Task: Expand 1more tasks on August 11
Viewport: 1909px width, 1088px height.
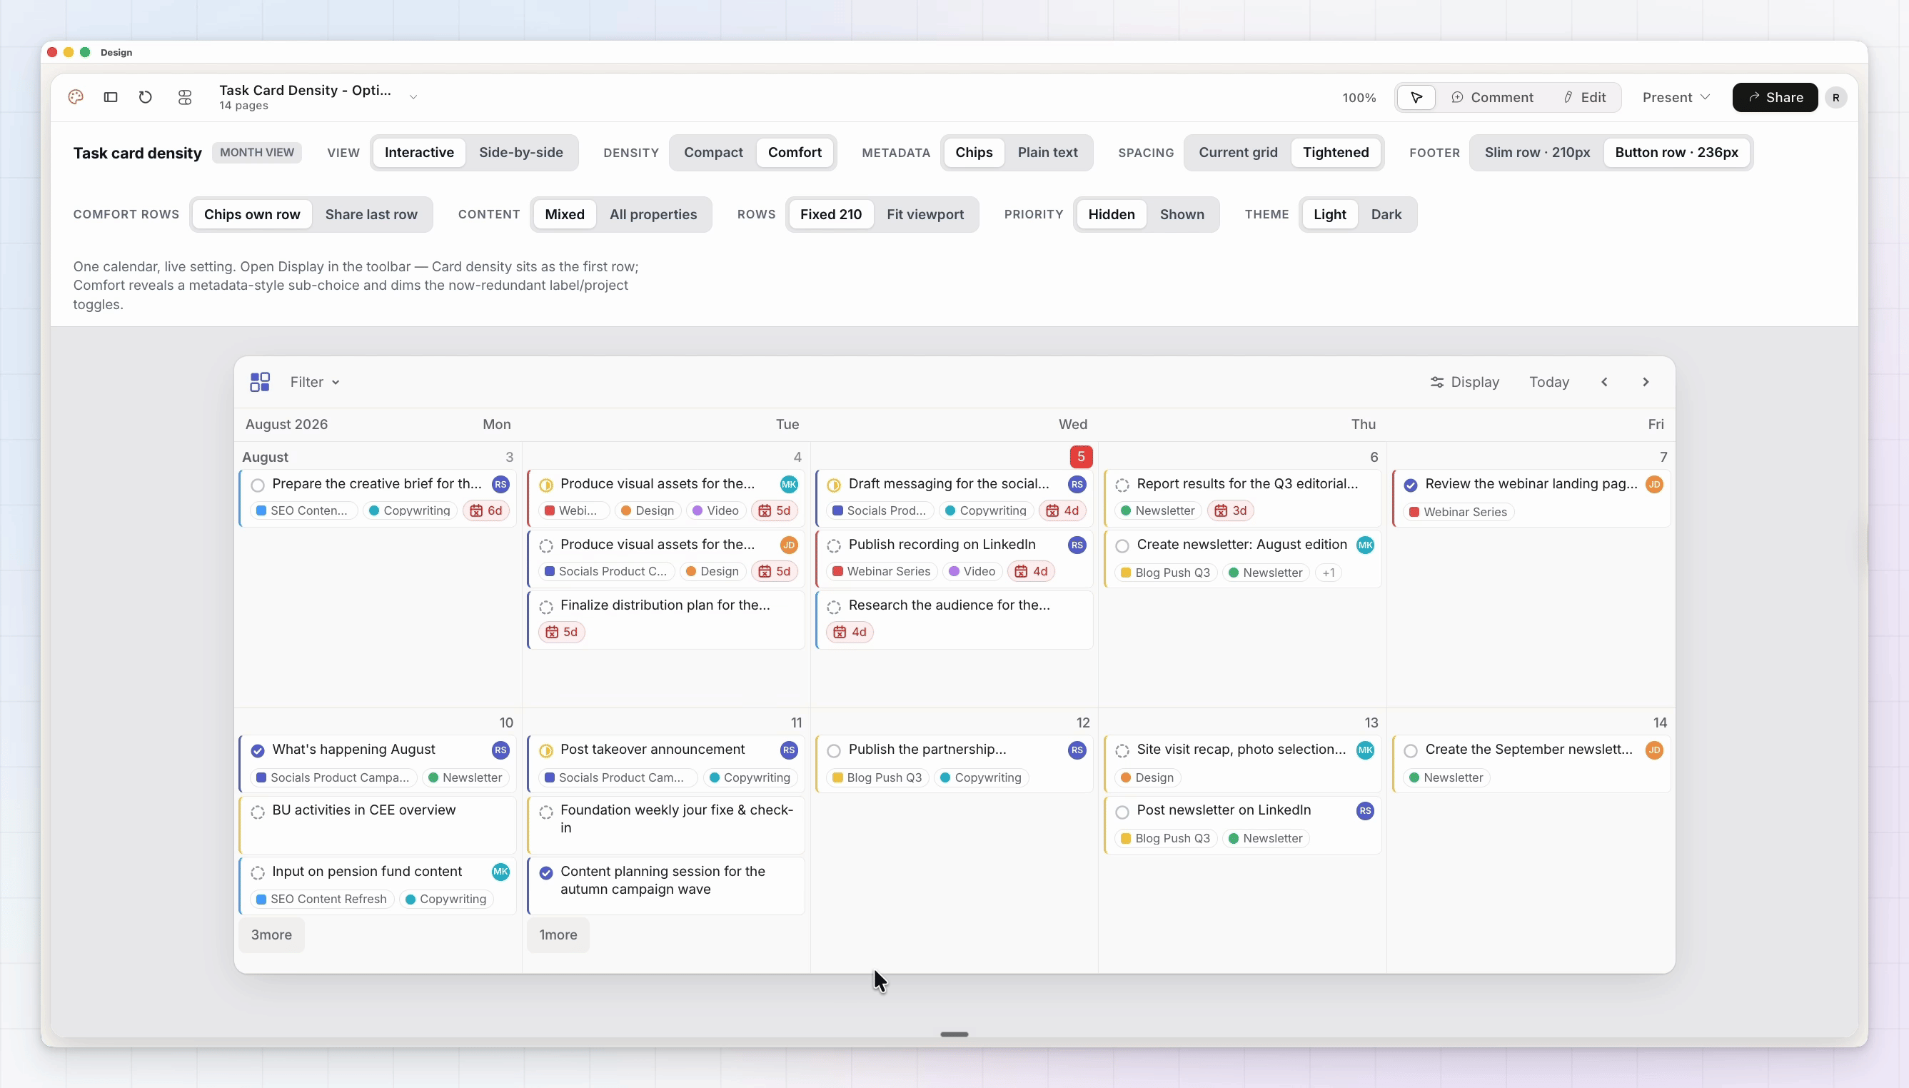Action: [x=558, y=935]
